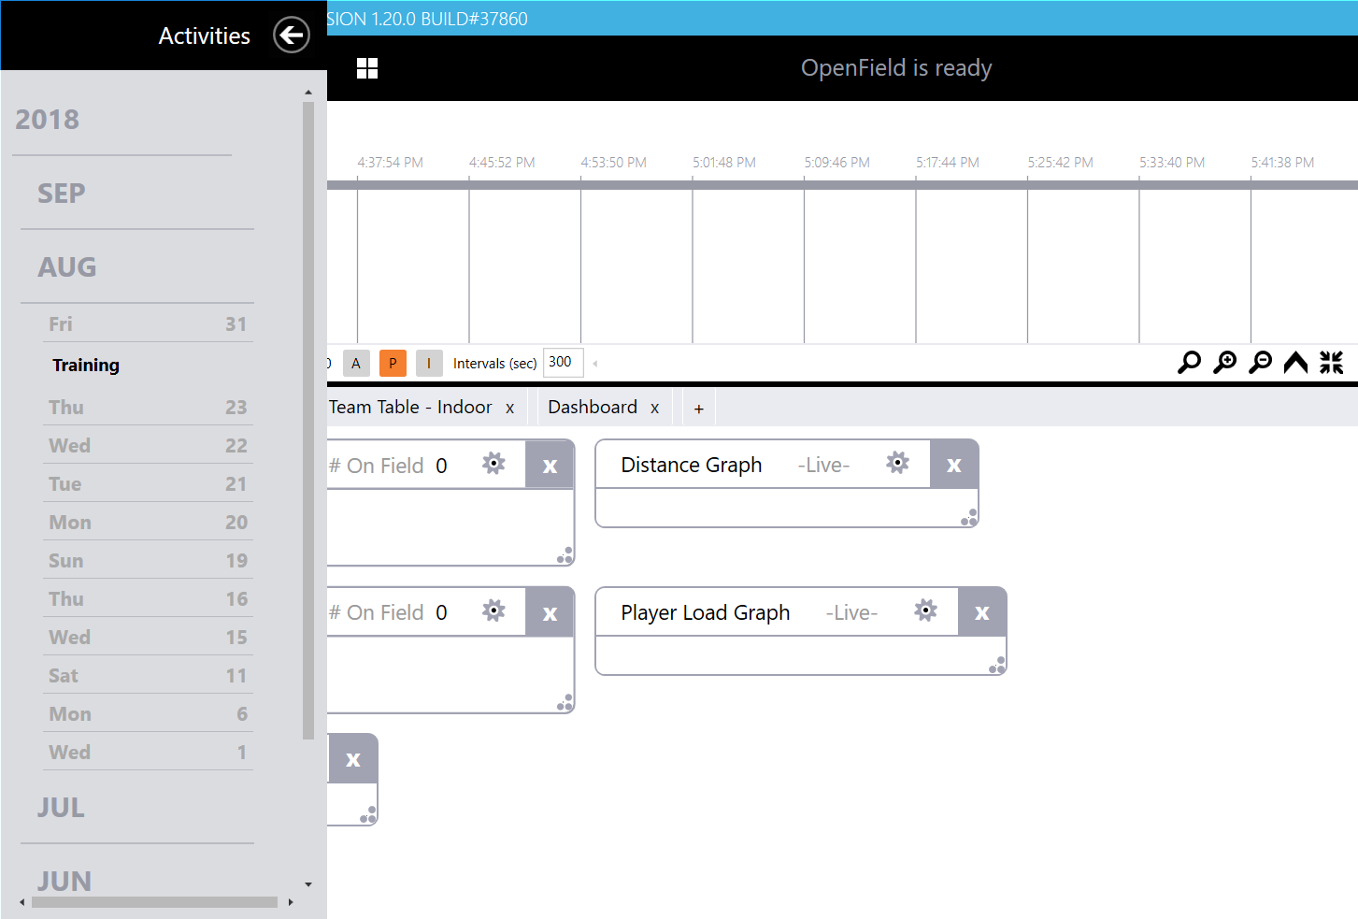Screen dimensions: 1358x919
Task: Select the Dashboard tab
Action: (593, 407)
